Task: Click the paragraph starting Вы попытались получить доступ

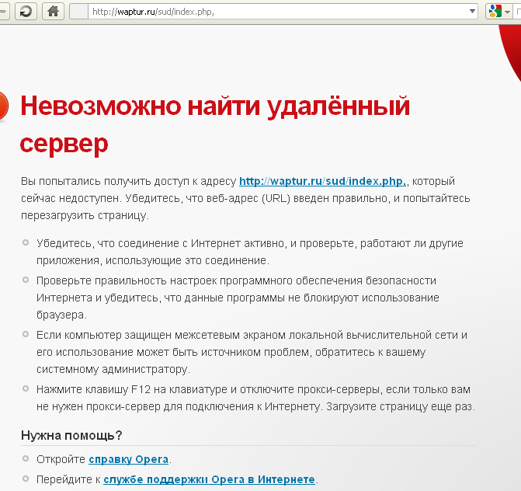Action: (x=245, y=198)
